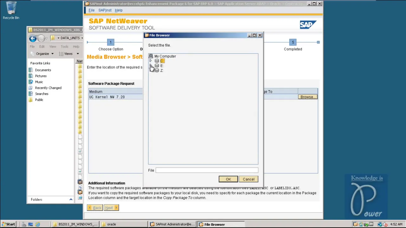
Task: Switch to oracle taskbar window
Action: tap(124, 224)
